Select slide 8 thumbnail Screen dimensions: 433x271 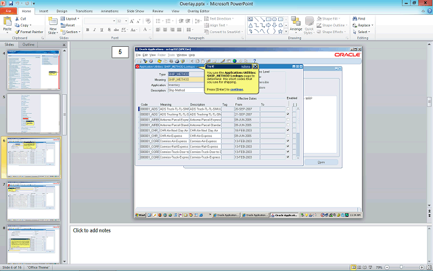[33, 245]
